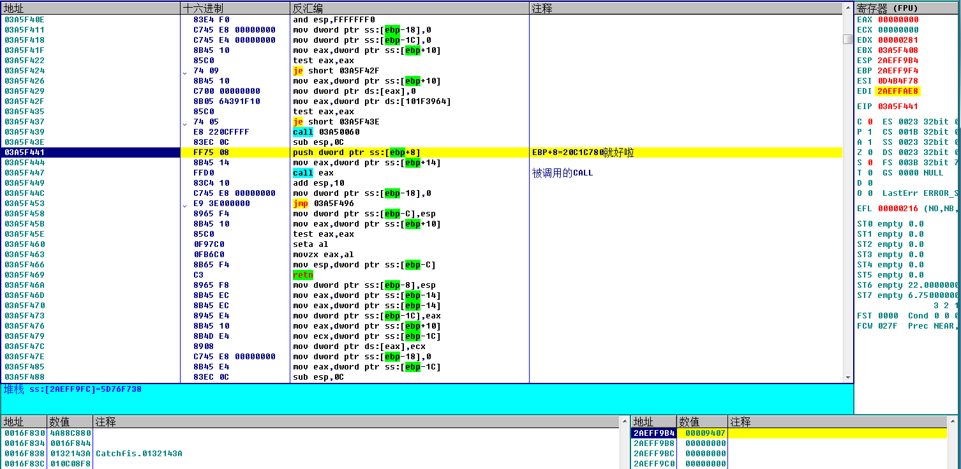Select dump comment 'Catchfis.0132143A'
The width and height of the screenshot is (961, 469).
[x=139, y=454]
